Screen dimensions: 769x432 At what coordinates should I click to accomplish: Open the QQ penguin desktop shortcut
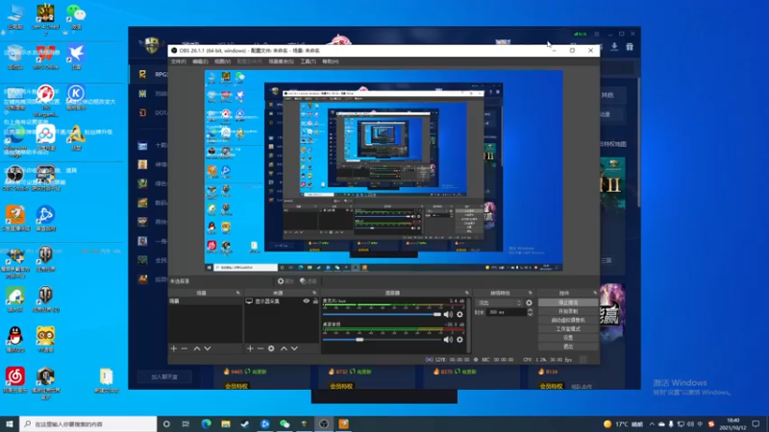(x=15, y=340)
